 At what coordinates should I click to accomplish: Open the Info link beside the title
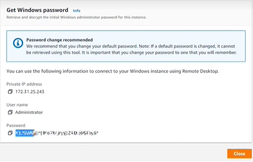[x=76, y=11]
